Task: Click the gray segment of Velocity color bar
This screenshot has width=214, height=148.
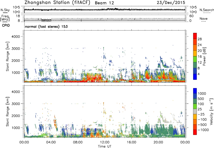Action: 195,111
